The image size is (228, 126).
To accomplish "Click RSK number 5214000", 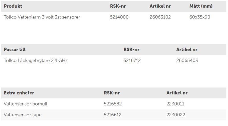I will pos(119,17).
